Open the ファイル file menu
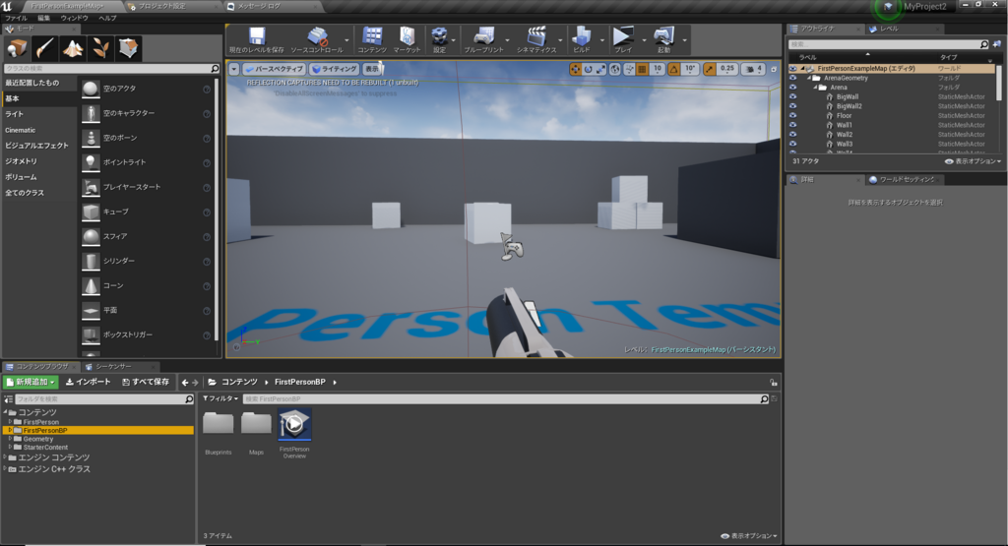 tap(16, 18)
